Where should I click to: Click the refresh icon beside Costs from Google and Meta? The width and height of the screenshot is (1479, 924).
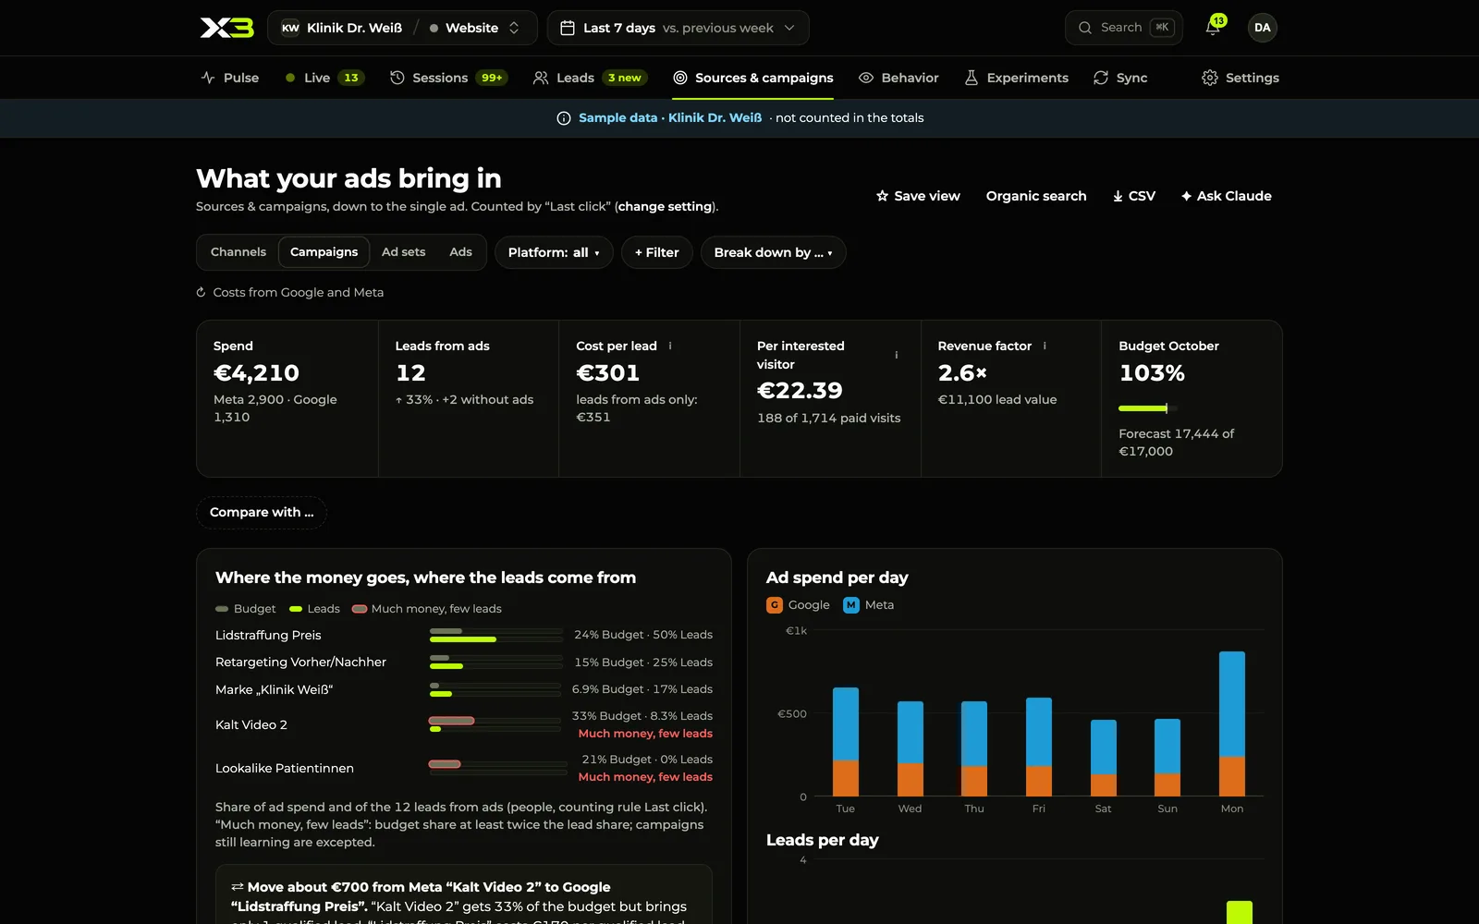201,292
